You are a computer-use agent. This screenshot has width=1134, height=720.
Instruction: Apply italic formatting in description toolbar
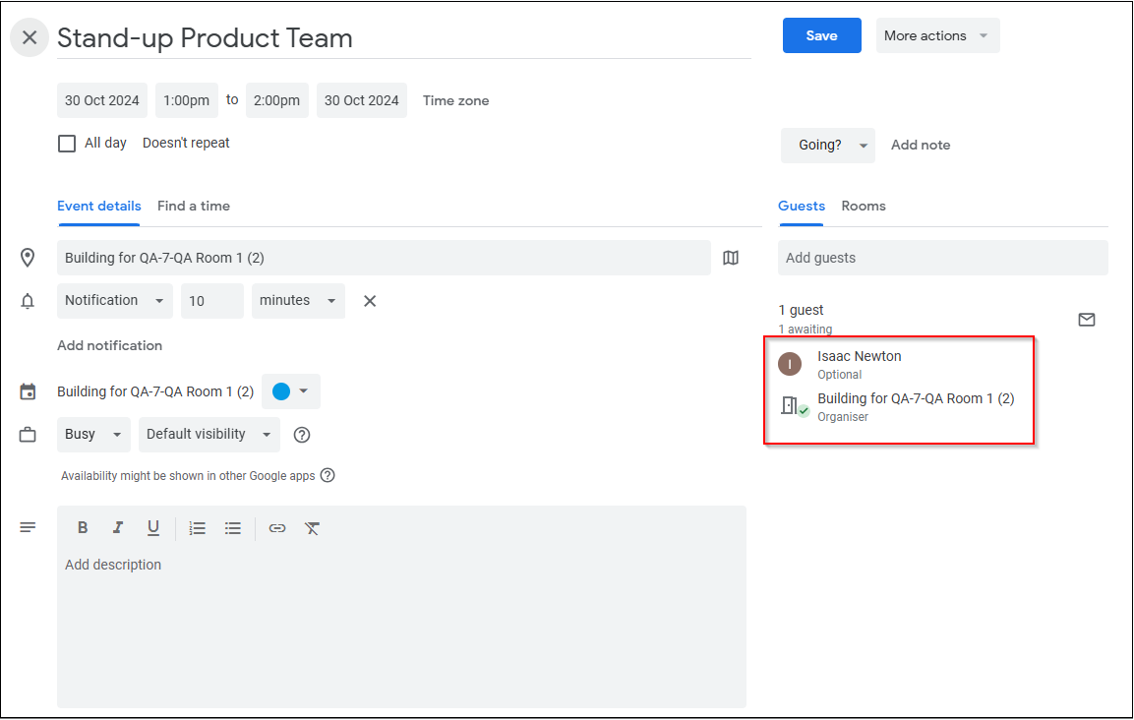[x=117, y=528]
